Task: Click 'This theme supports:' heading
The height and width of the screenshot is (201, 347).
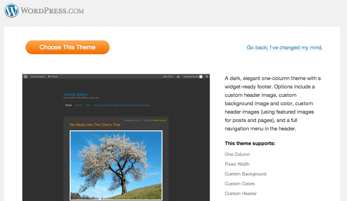Action: click(250, 143)
